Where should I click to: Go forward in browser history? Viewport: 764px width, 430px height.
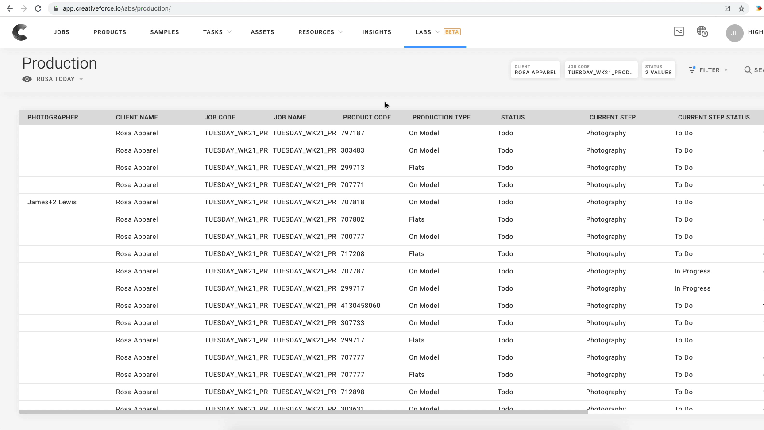pyautogui.click(x=24, y=8)
